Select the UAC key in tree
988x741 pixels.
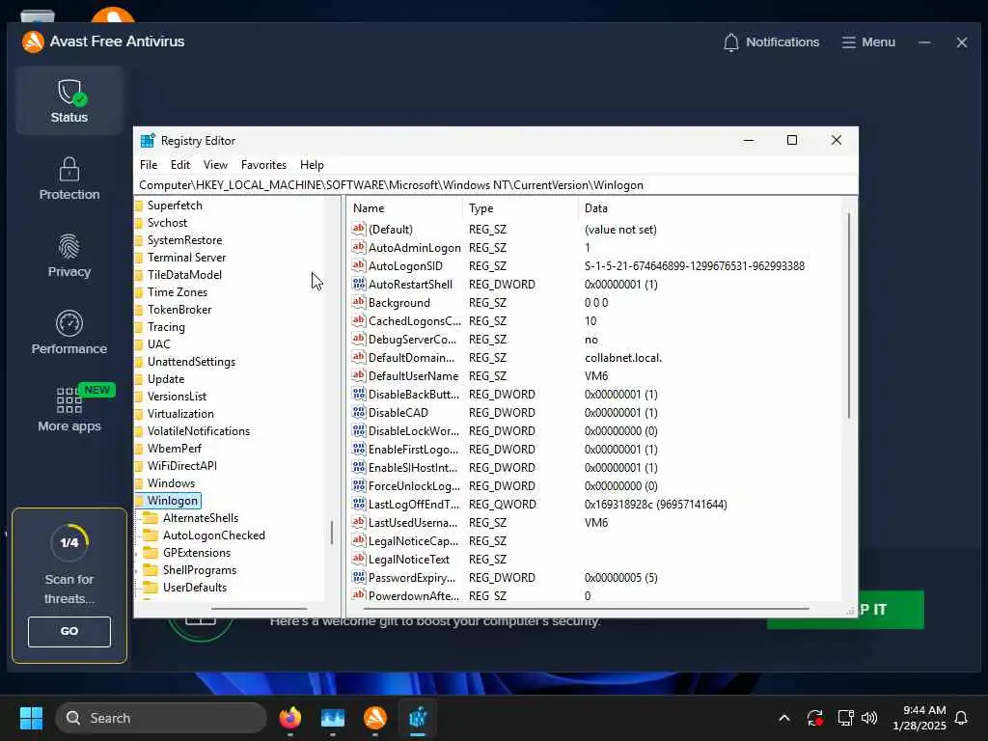pos(159,344)
